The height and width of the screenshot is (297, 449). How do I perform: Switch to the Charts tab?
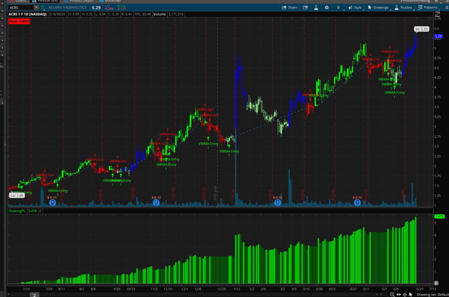18,1
